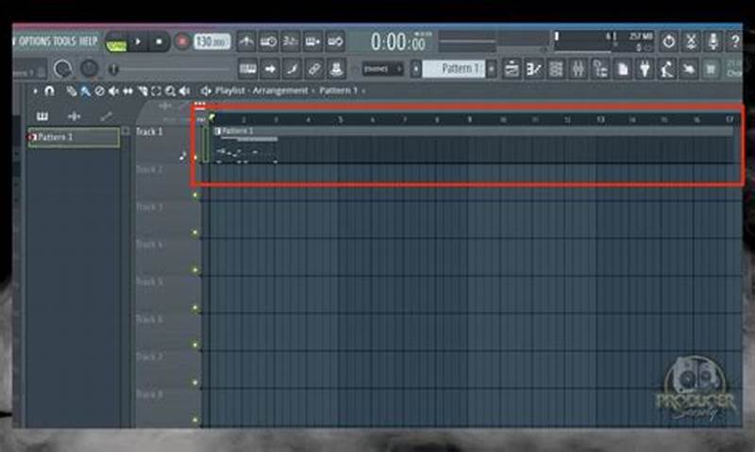Toggle multilink to controllers icon

[336, 69]
